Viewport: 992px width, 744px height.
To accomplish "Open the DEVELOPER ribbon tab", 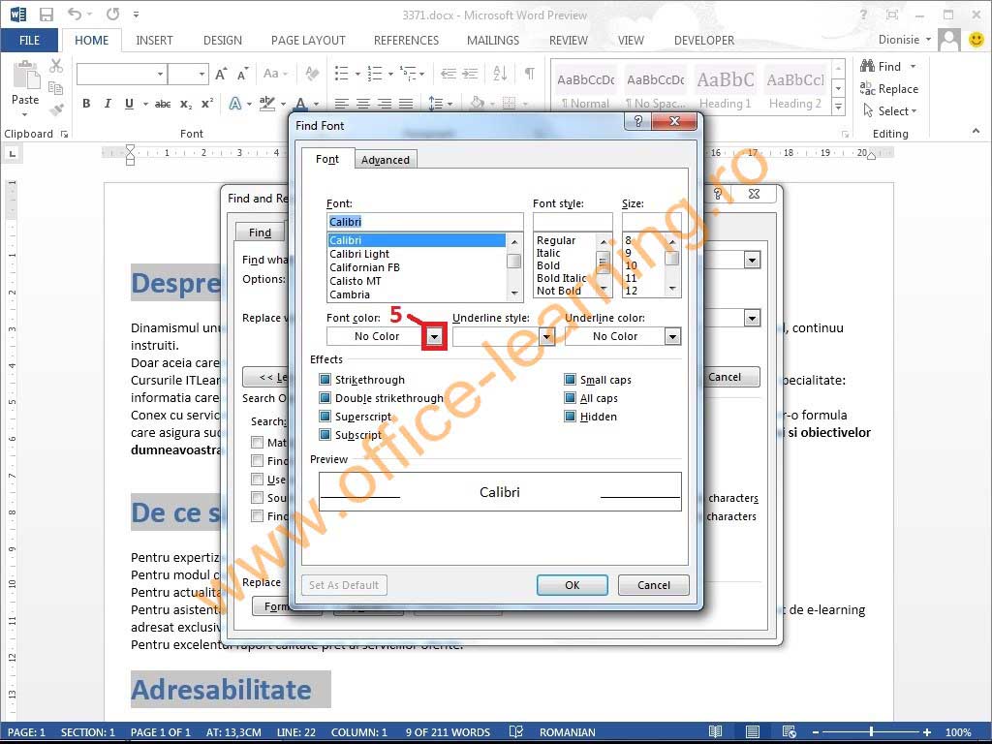I will point(704,41).
